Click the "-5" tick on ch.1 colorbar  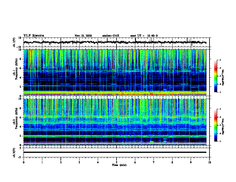tap(220, 76)
